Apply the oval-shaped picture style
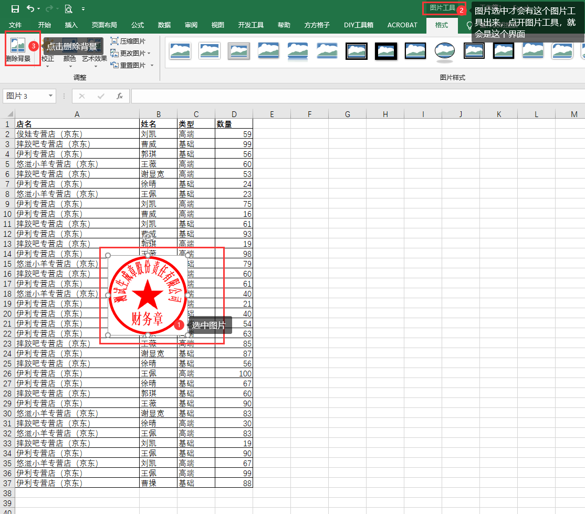 click(444, 51)
